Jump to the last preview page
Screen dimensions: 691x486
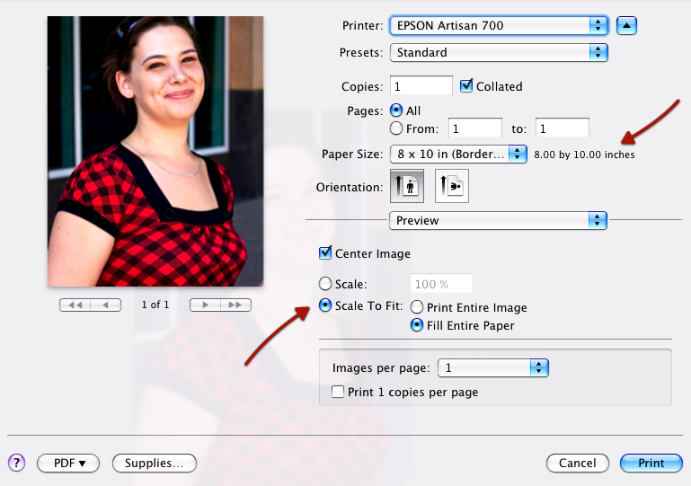coord(235,305)
